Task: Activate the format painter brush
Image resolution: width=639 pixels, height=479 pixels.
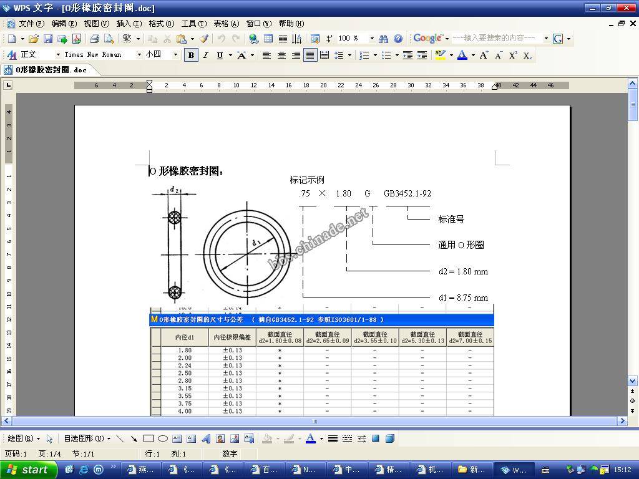Action: (x=204, y=39)
